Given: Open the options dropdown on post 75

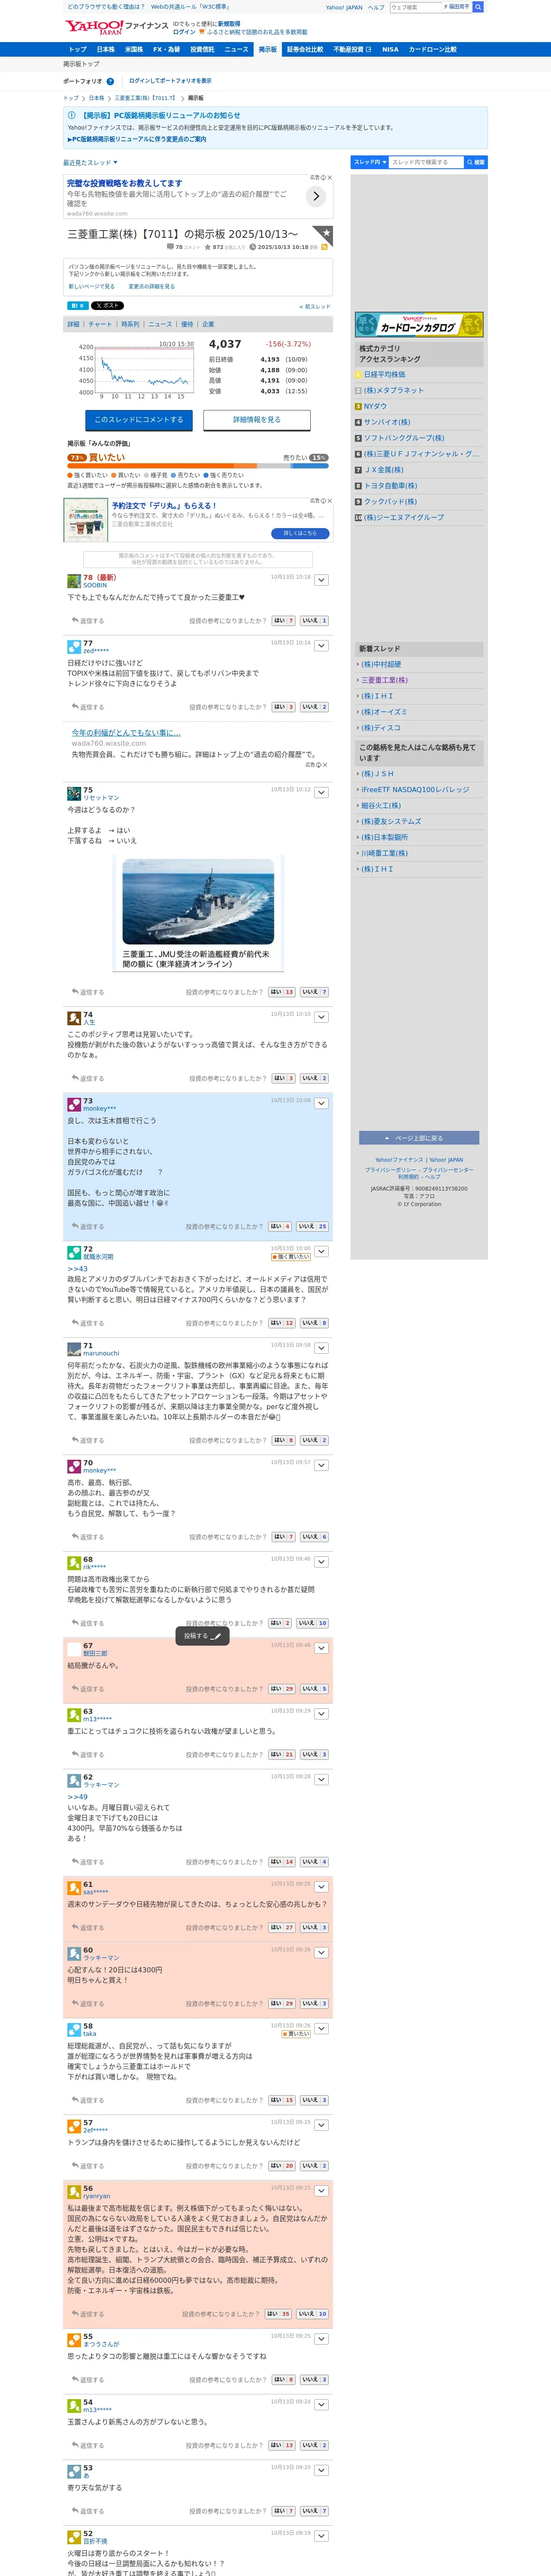Looking at the screenshot, I should click(322, 793).
